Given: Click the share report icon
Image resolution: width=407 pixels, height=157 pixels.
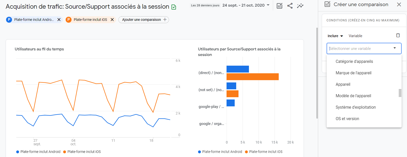Looking at the screenshot, I should [x=290, y=6].
